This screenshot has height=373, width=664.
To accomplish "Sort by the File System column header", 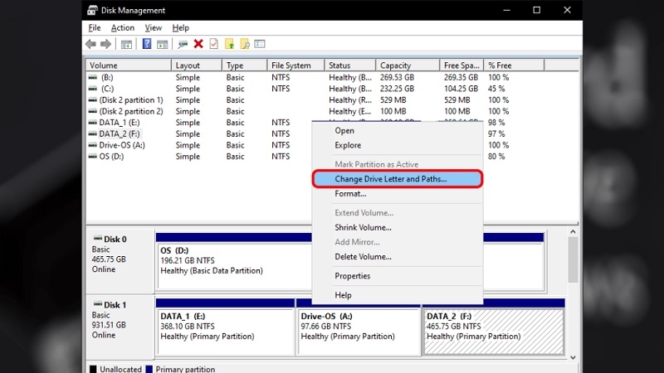I will [295, 65].
